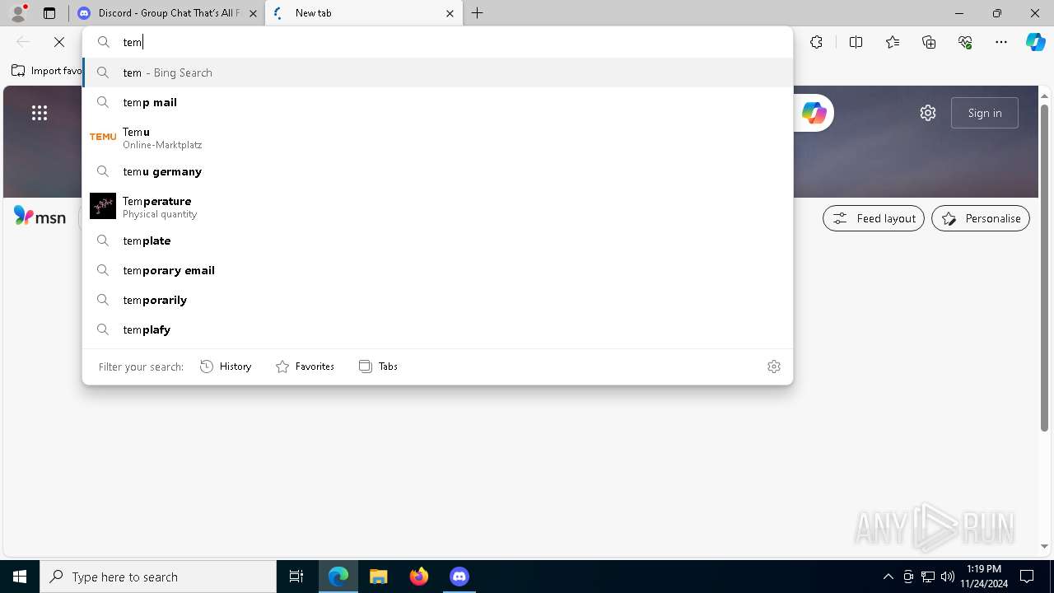Screen dimensions: 1054x593
Task: Choose the template suggestion
Action: coord(437,240)
